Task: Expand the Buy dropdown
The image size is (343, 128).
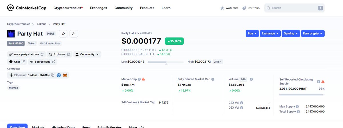Action: [x=252, y=34]
